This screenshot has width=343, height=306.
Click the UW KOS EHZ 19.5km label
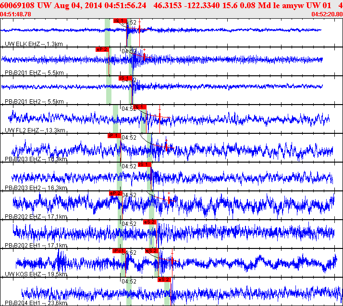coord(36,274)
